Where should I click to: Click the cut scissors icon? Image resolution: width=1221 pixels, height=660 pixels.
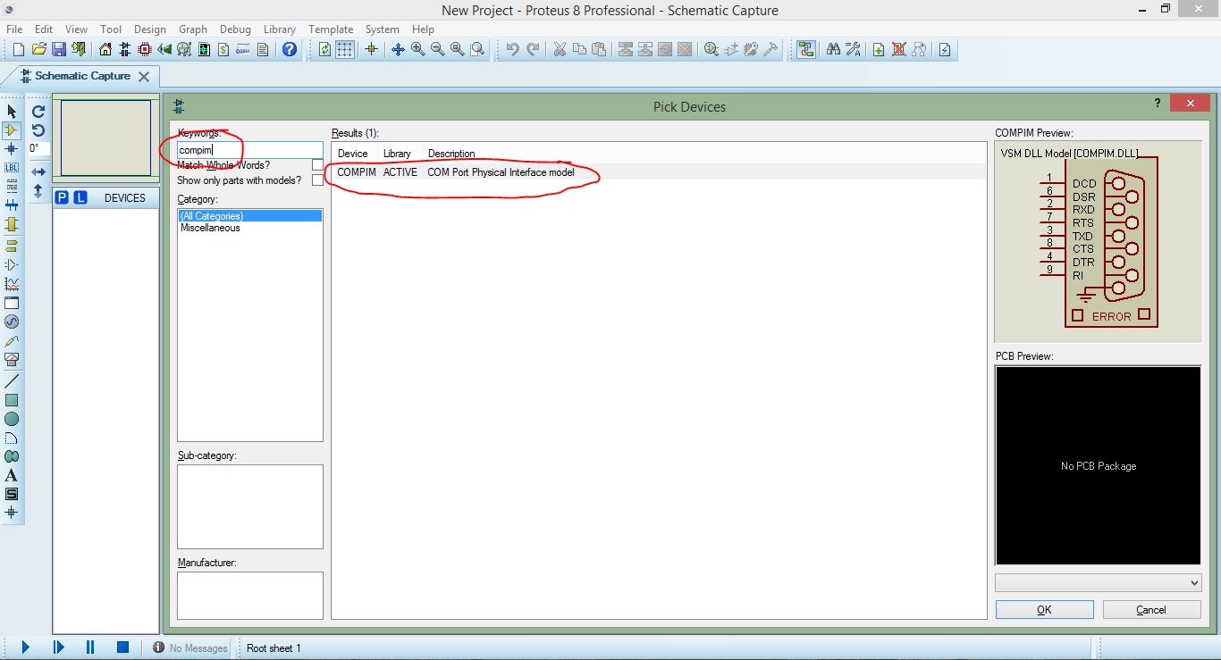tap(560, 49)
